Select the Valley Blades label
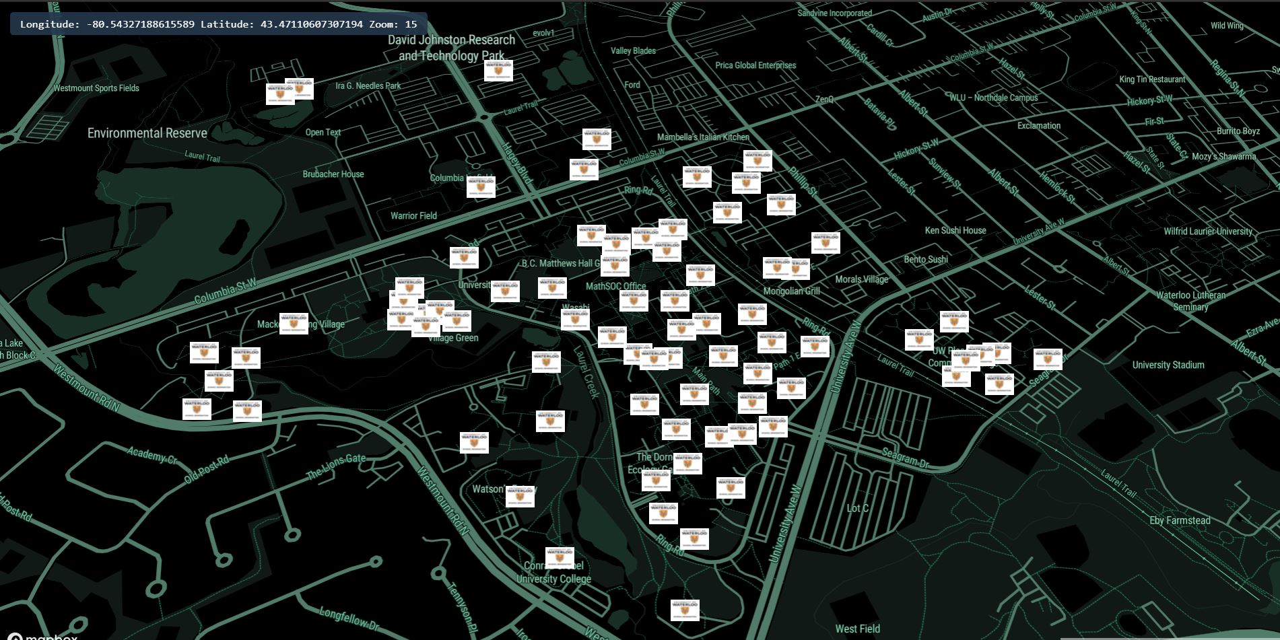The height and width of the screenshot is (640, 1280). [633, 50]
